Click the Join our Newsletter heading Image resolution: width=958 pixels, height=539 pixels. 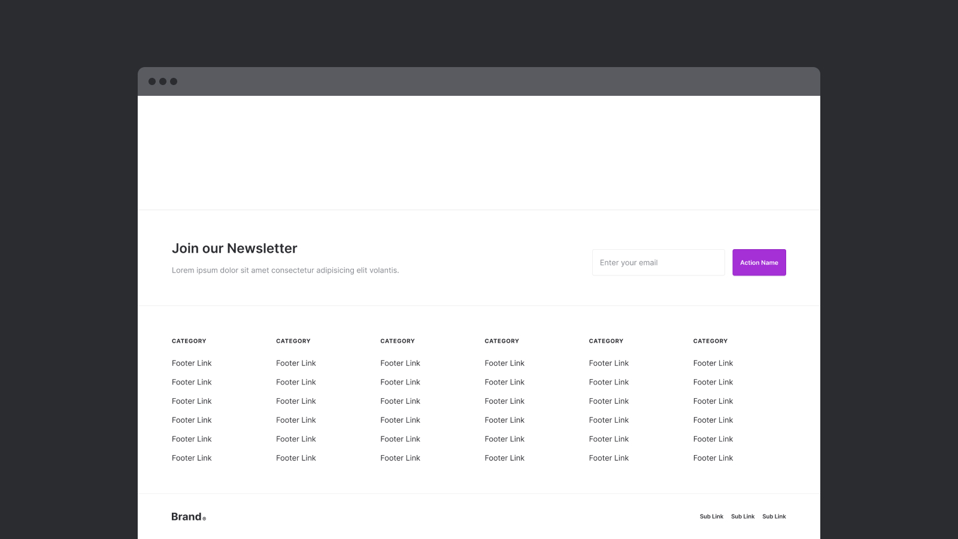(234, 249)
